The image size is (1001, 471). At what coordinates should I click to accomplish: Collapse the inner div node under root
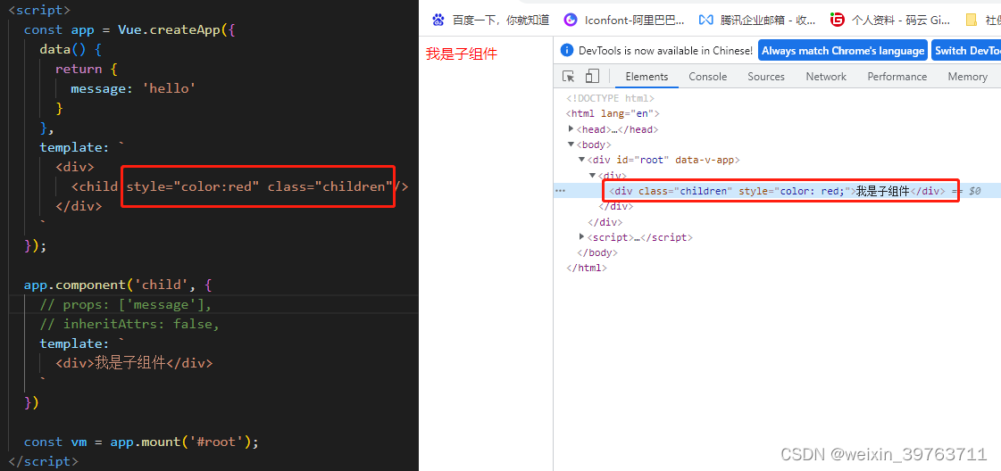pos(592,175)
